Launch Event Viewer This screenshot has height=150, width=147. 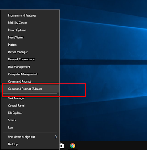[x=30, y=37]
